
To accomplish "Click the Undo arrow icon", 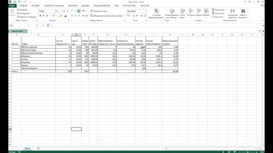I will tap(19, 2).
